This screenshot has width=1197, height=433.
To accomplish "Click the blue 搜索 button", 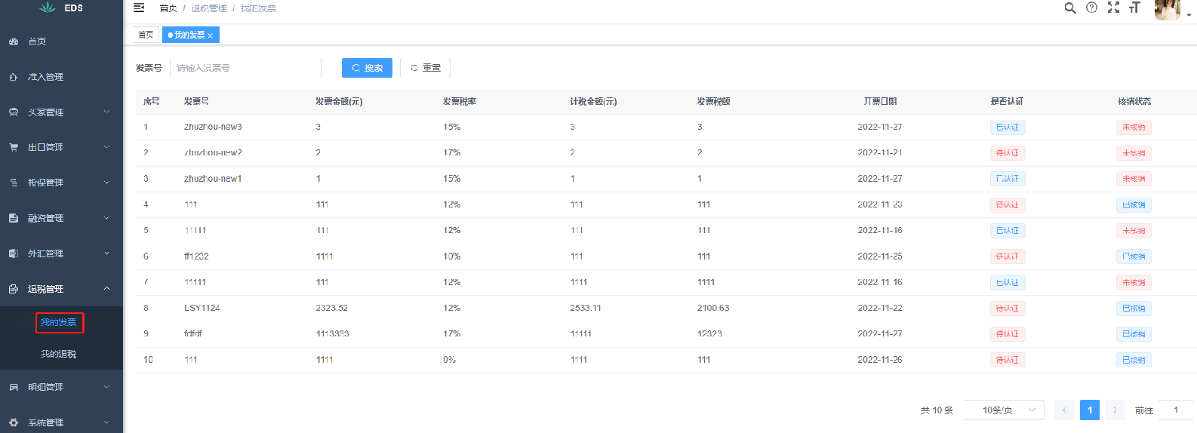I will (x=367, y=68).
